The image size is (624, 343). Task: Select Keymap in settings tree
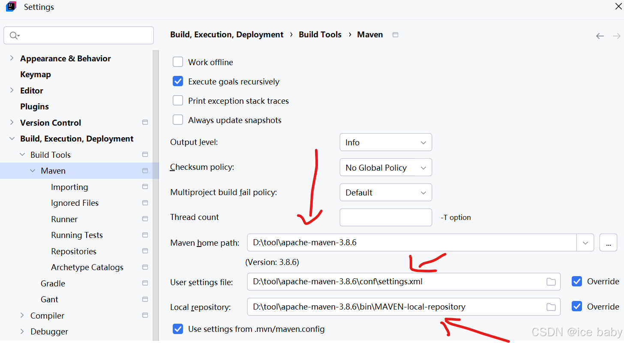click(36, 75)
